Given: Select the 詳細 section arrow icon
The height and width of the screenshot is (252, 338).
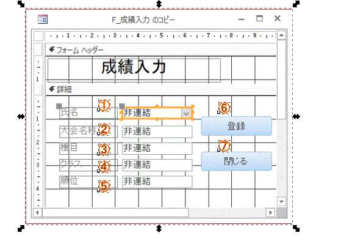Looking at the screenshot, I should click(x=52, y=89).
